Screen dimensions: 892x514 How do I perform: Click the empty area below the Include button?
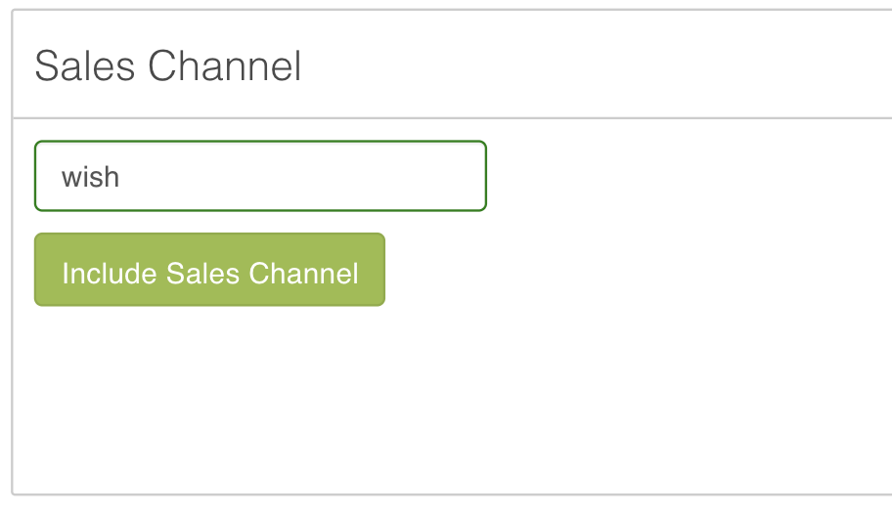point(209,391)
